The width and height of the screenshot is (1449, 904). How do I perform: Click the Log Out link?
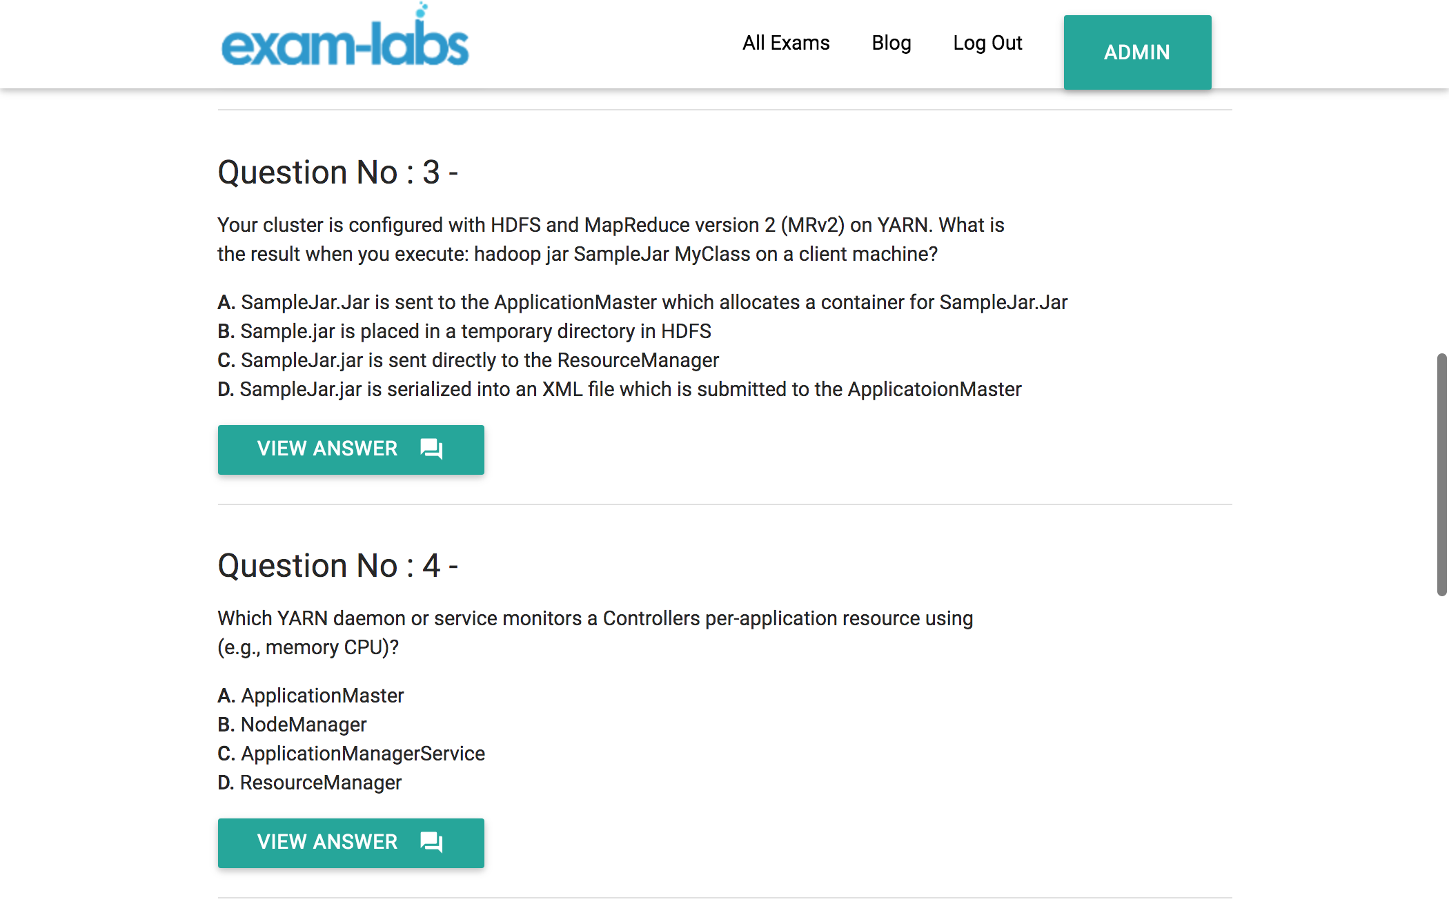click(987, 43)
